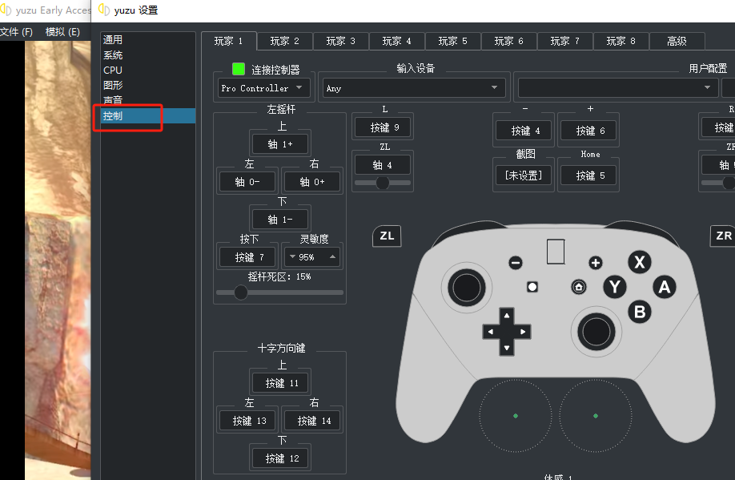Click the Home icon on controller image
Viewport: 735px width, 480px height.
tap(578, 287)
